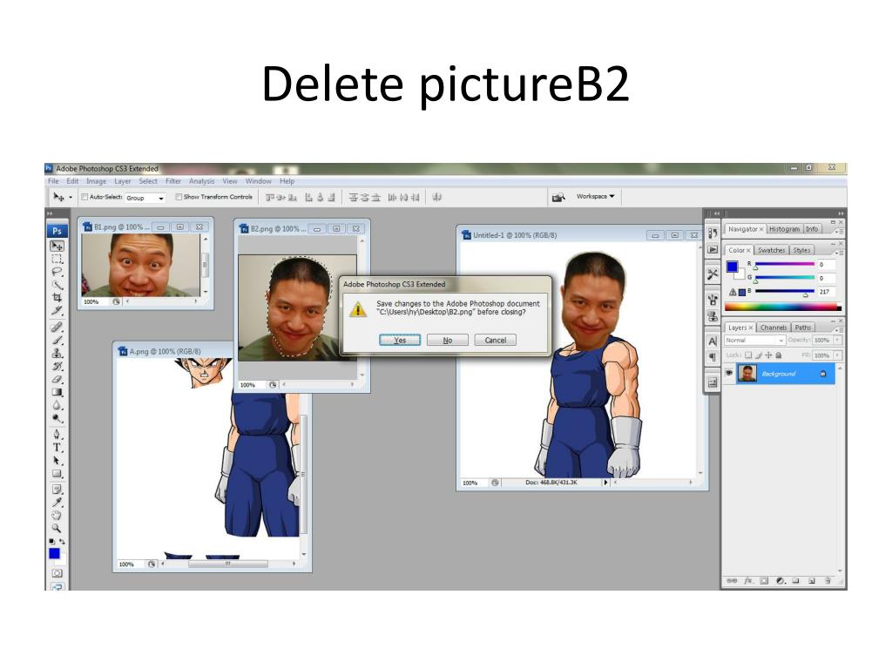892x669 pixels.
Task: Click the B value input field
Action: (826, 292)
